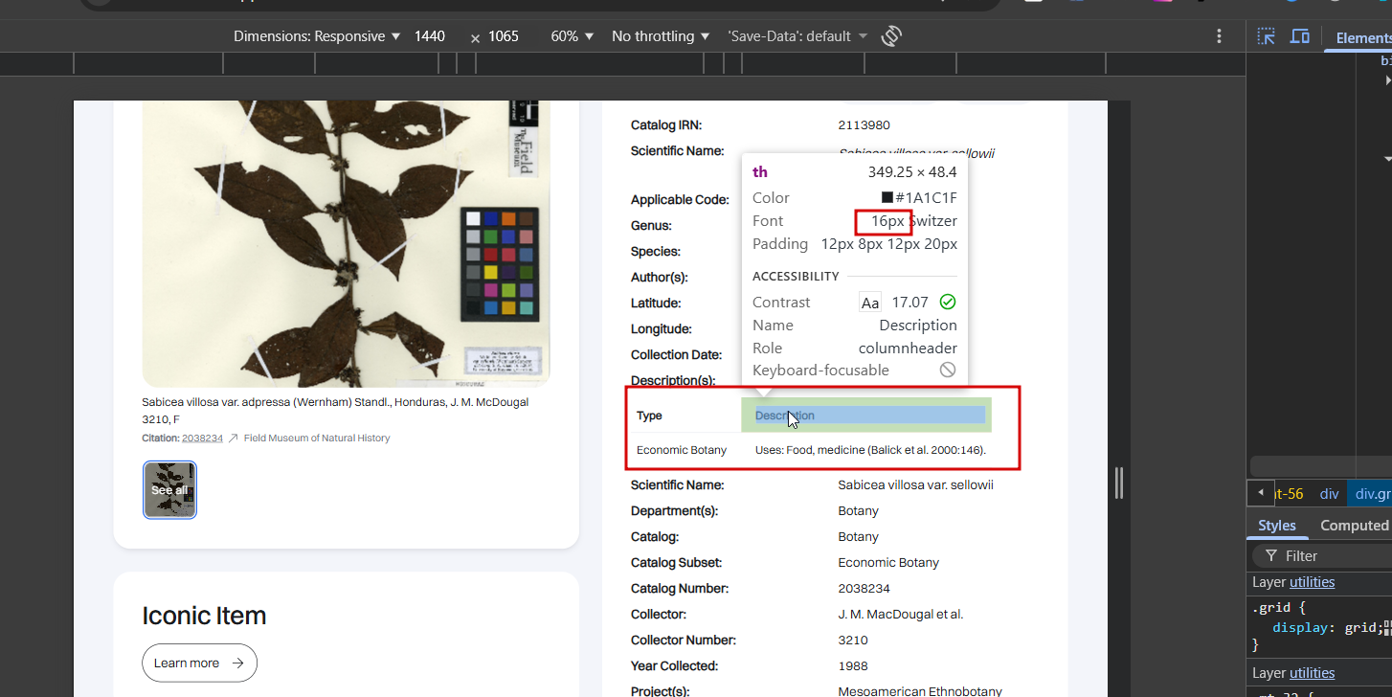Click the display property name in .grid rule

[1299, 628]
